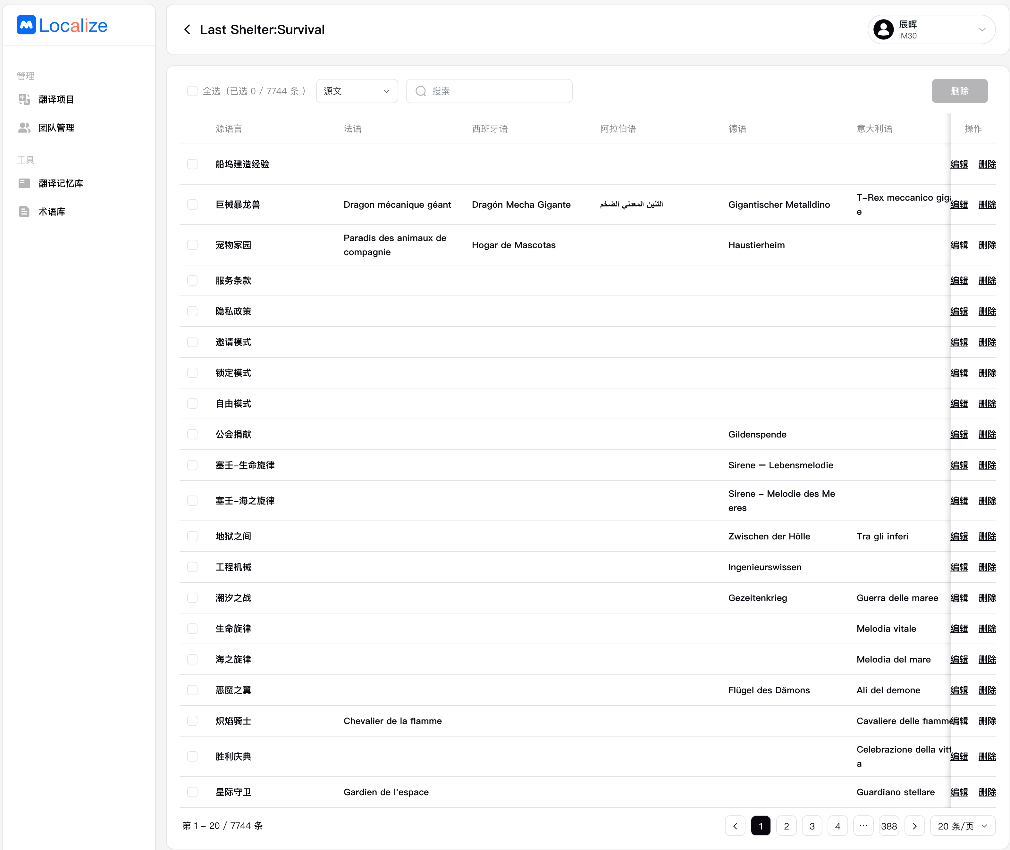Open 翻译记忆库 via its sidebar icon
Viewport: 1010px width, 850px height.
click(24, 183)
